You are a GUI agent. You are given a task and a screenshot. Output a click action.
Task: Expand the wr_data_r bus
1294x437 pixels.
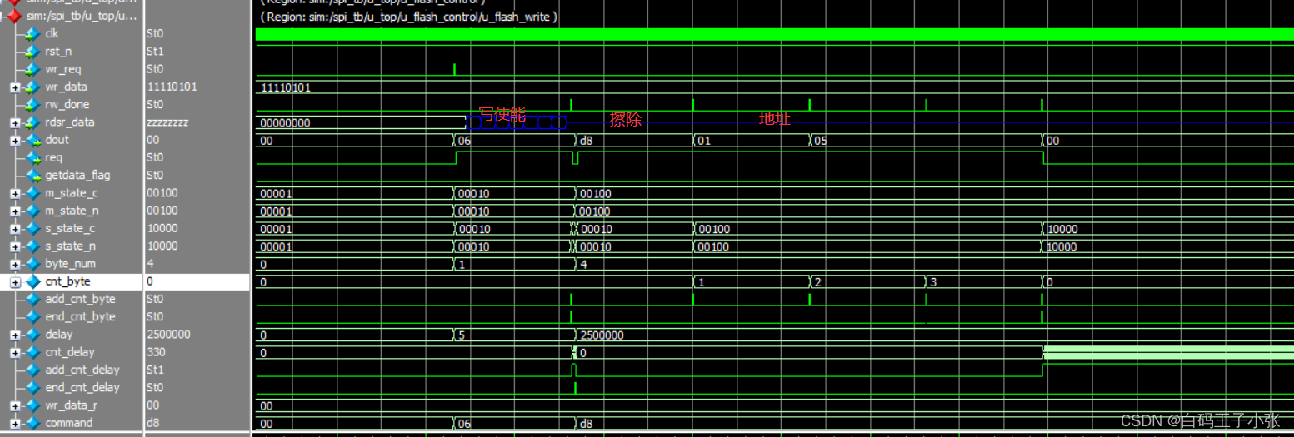[x=15, y=406]
